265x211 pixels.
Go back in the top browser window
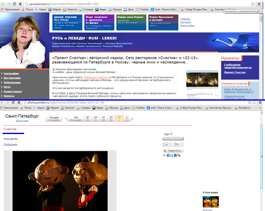pyautogui.click(x=3, y=4)
